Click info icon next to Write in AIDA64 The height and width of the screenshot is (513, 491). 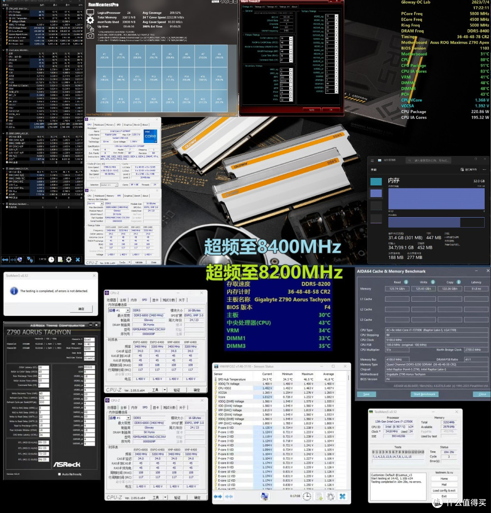coord(433,282)
